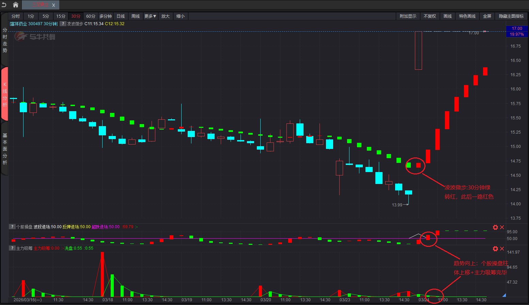Image resolution: width=529 pixels, height=305 pixels.
Task: Open settings gear for 主力吸筹 indicator
Action: point(495,249)
